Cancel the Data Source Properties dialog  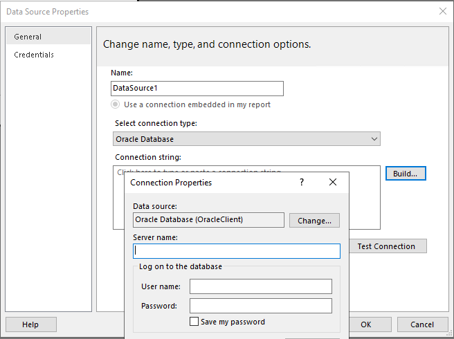pos(422,324)
